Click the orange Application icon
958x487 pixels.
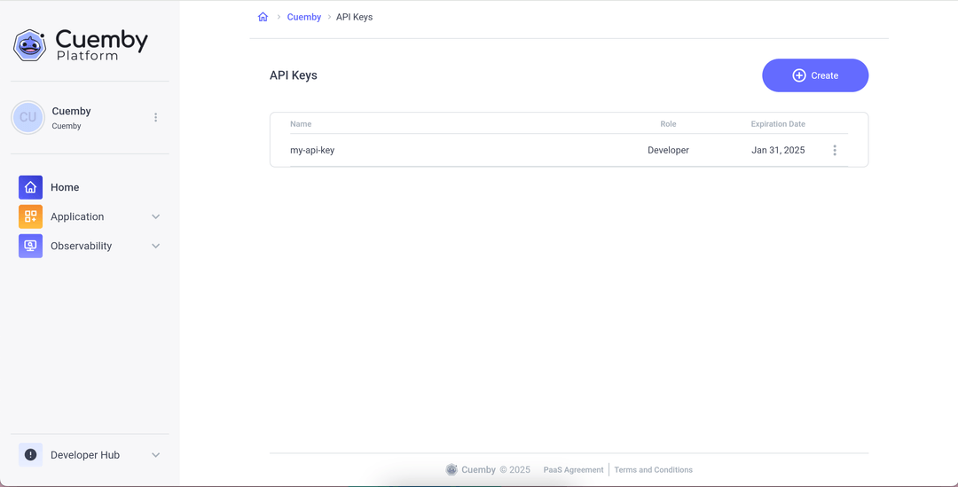point(30,217)
